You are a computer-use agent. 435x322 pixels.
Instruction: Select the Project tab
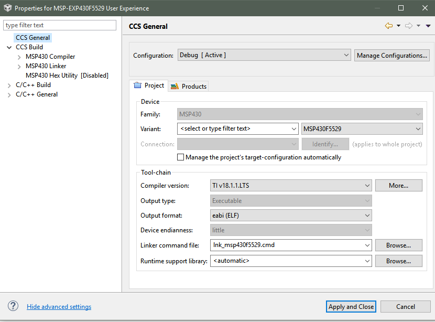[x=149, y=85]
